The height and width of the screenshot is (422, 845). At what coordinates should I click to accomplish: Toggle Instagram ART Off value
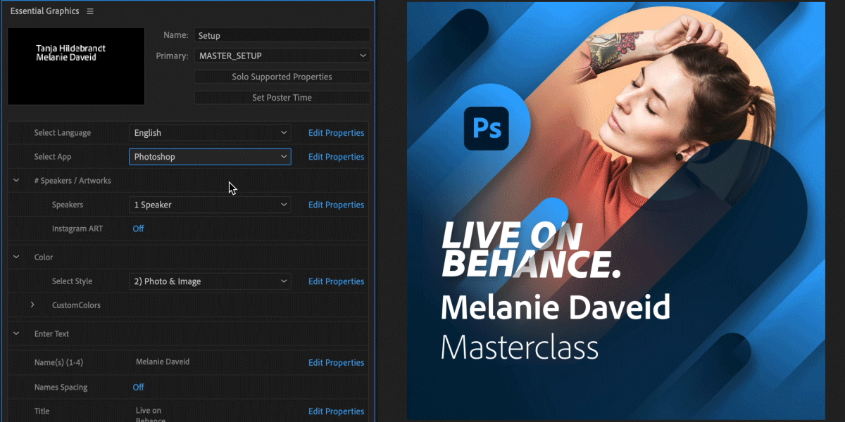click(139, 229)
